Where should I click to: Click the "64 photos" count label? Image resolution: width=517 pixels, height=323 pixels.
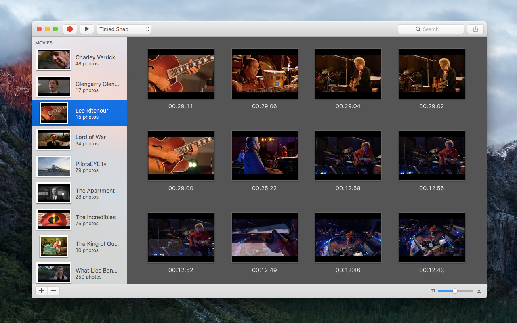point(87,144)
